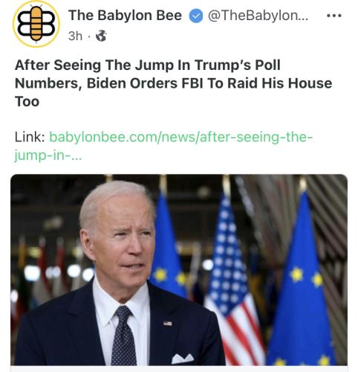Viewport: 358px width, 372px height.
Task: Select the post headline about Trump's poll numbers
Action: [173, 83]
